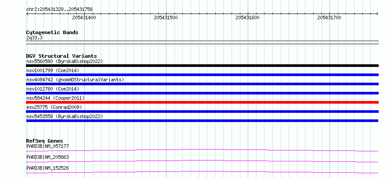Select the DGV Structural Variants track title

tap(62, 56)
